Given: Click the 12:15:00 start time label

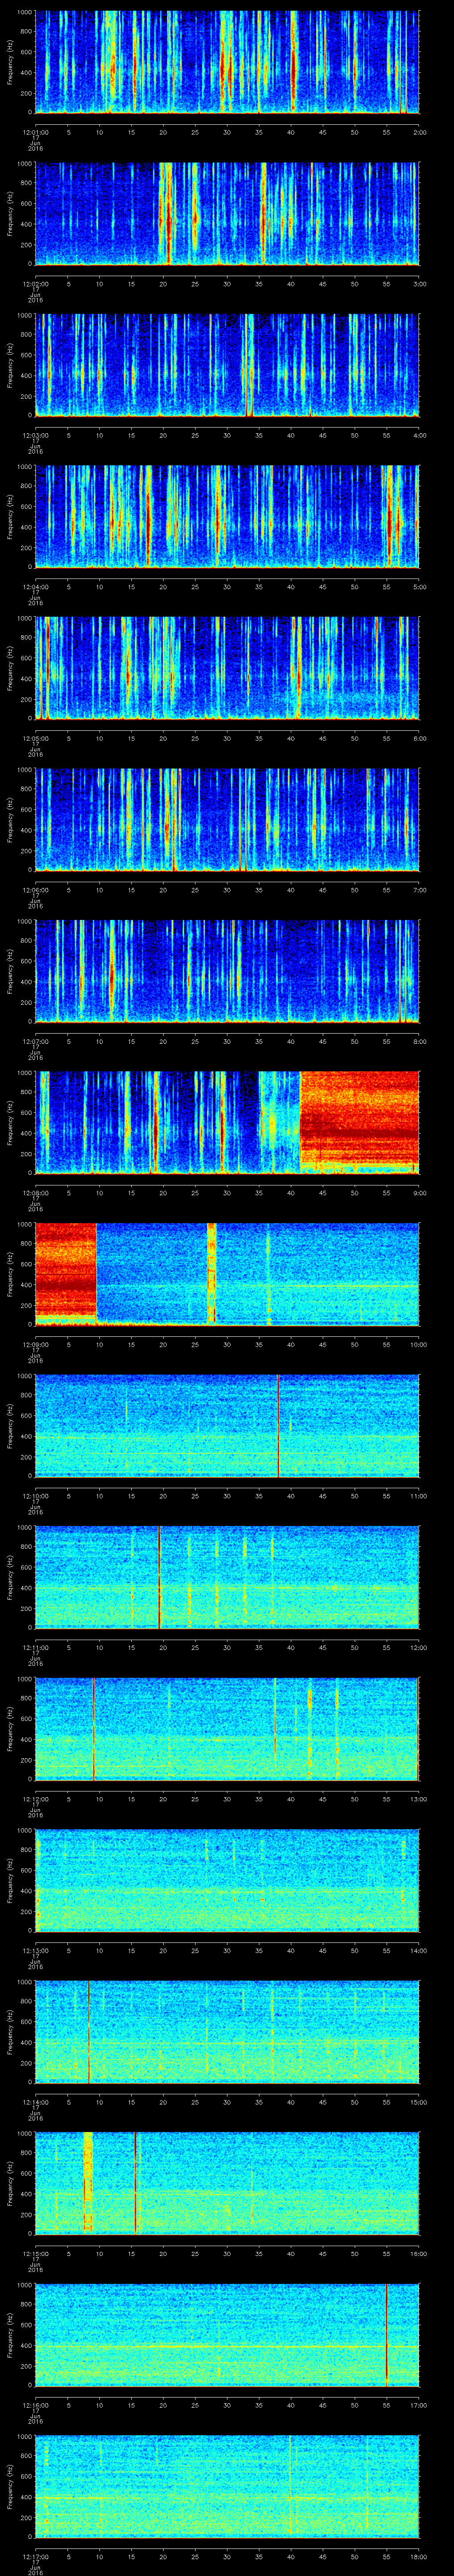Looking at the screenshot, I should [x=35, y=2252].
